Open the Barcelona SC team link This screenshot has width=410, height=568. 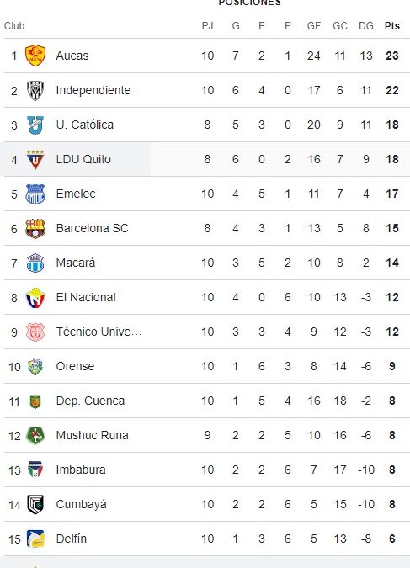pyautogui.click(x=92, y=228)
